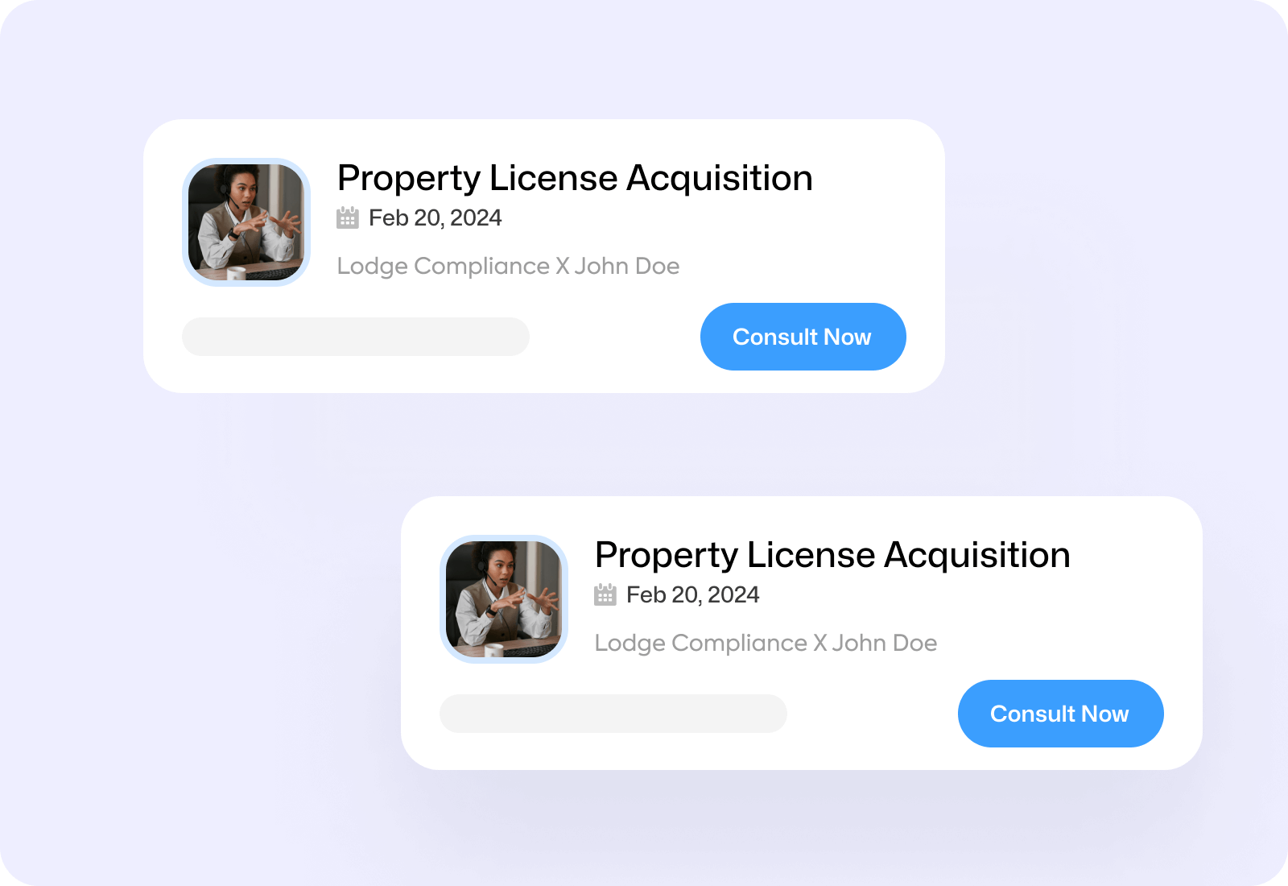Click Consult Now in the top card
Viewport: 1288px width, 886px height.
tap(803, 337)
